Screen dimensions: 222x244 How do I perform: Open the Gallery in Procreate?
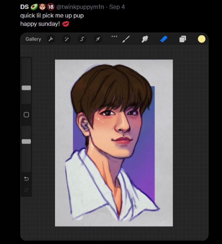coord(33,39)
